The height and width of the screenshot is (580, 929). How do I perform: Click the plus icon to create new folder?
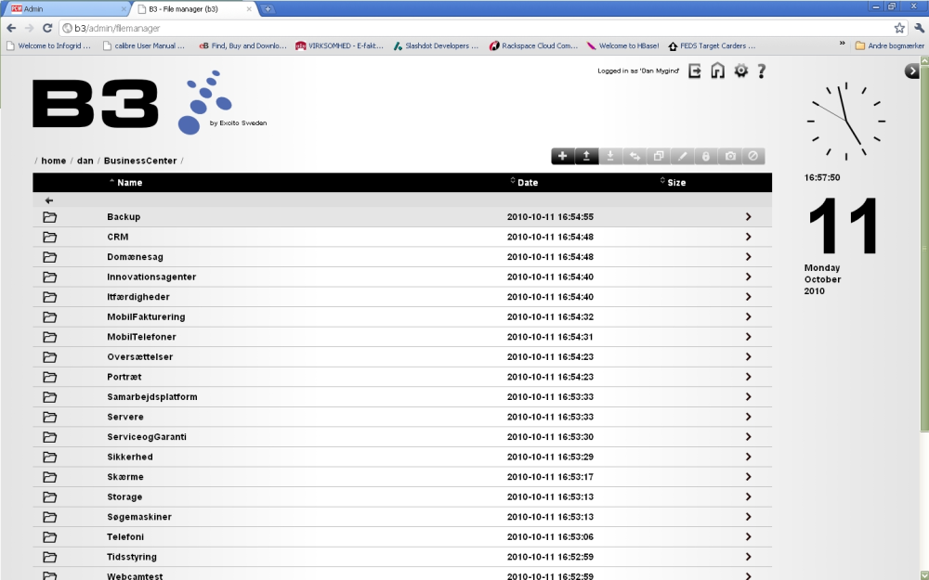click(x=563, y=156)
